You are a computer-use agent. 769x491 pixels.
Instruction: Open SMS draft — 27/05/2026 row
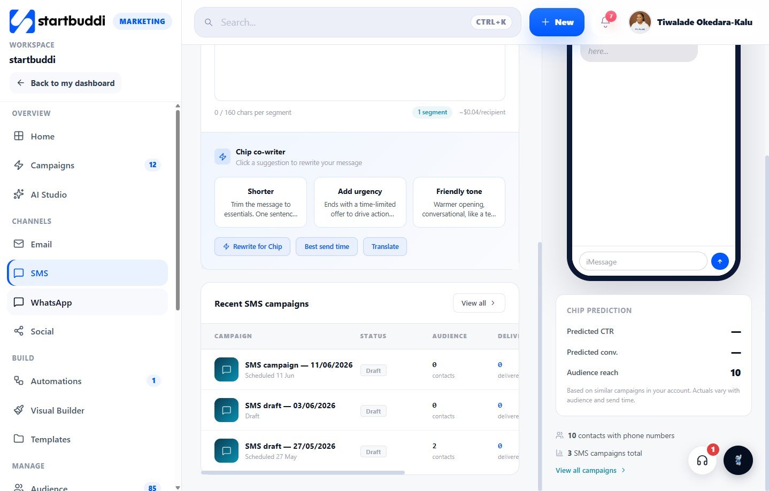click(360, 451)
